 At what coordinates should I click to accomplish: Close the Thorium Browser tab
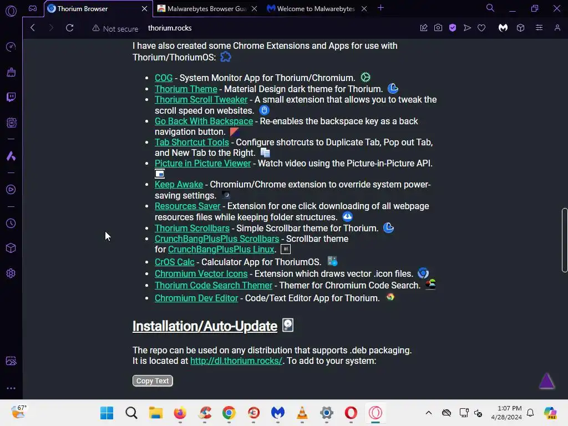coord(144,9)
